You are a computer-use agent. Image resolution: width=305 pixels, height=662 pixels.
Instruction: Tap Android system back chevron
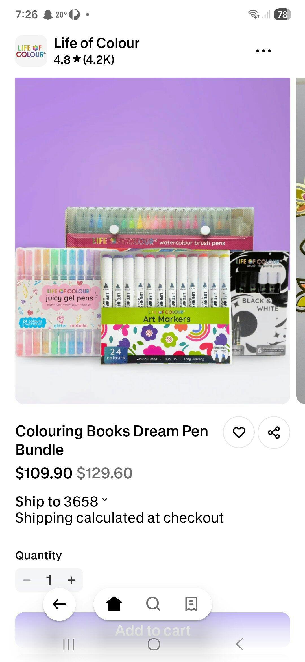pyautogui.click(x=239, y=644)
